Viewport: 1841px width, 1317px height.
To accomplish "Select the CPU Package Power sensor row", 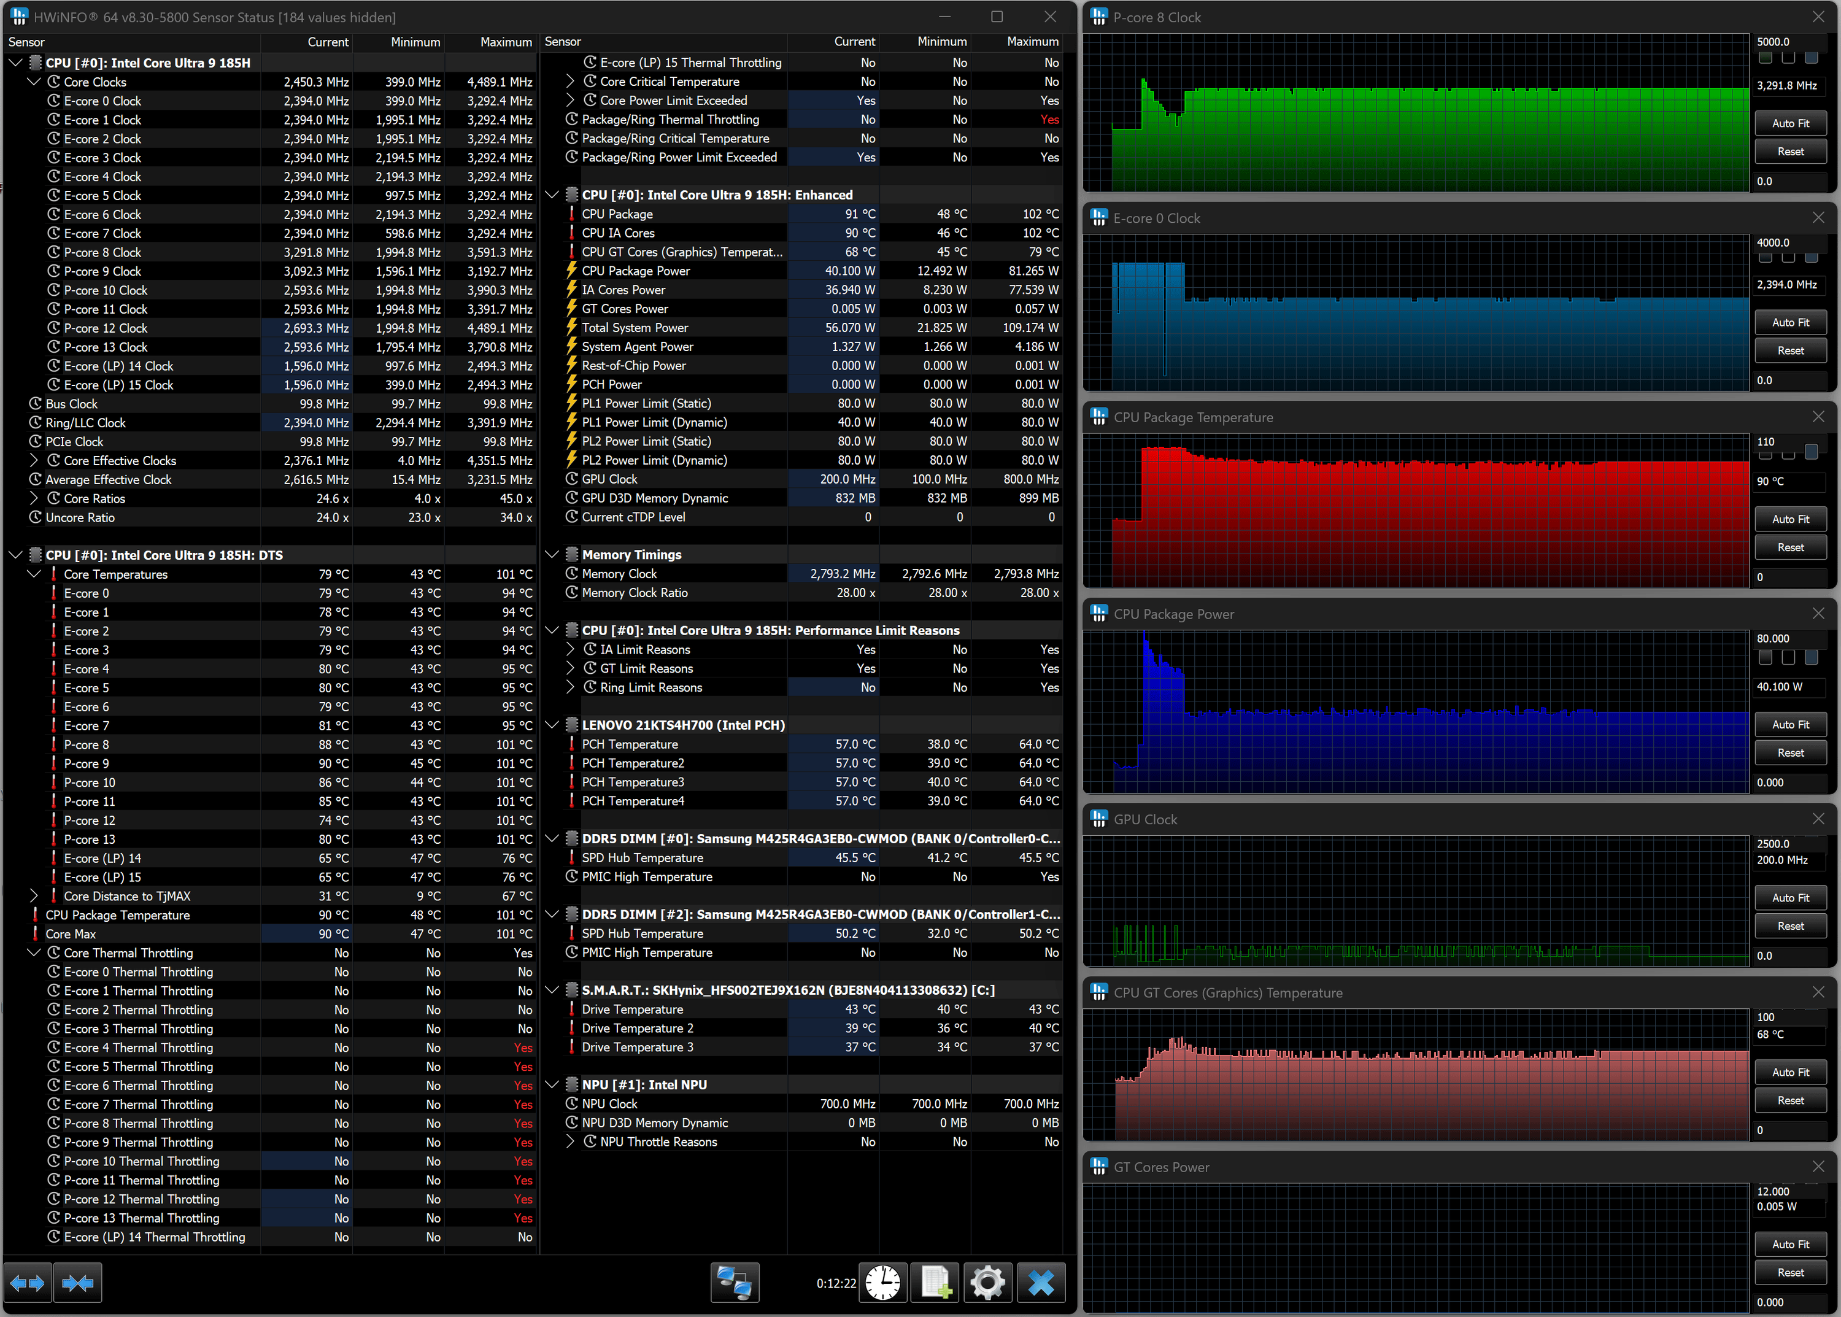I will pyautogui.click(x=636, y=271).
